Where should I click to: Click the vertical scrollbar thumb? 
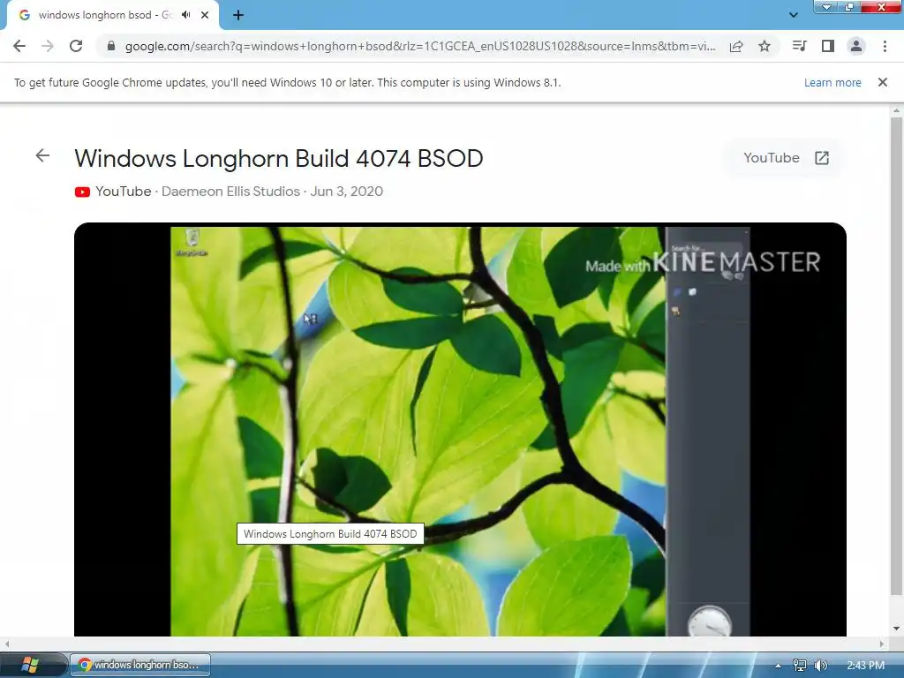click(x=896, y=356)
